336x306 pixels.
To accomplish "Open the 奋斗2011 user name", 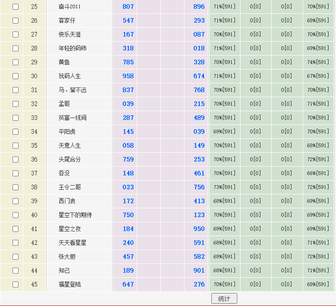I will coord(70,7).
